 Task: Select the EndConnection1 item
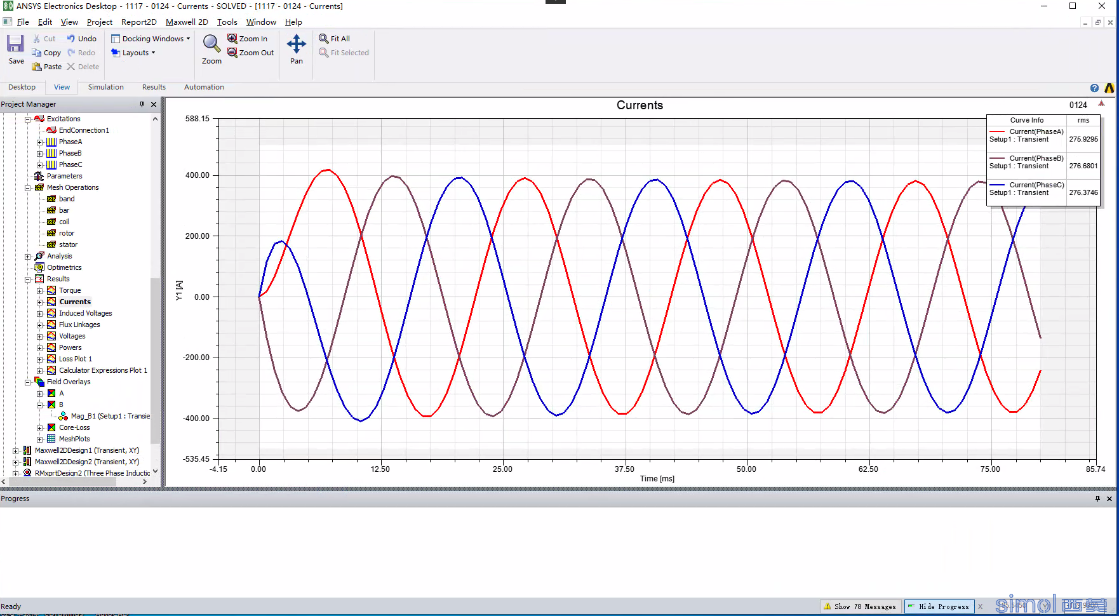pyautogui.click(x=84, y=130)
